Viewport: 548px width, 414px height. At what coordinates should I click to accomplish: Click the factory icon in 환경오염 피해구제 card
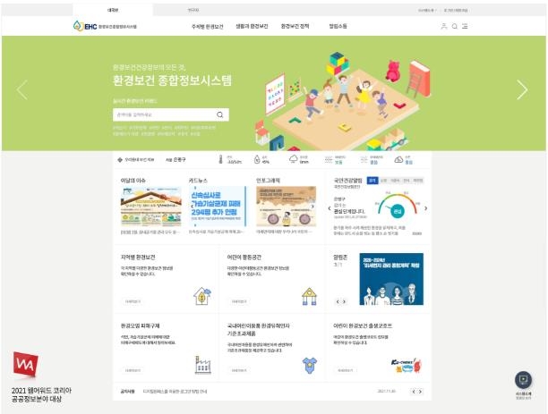point(203,364)
